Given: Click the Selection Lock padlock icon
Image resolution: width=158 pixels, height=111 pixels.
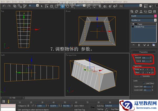Looking at the screenshot, I should [28, 106].
